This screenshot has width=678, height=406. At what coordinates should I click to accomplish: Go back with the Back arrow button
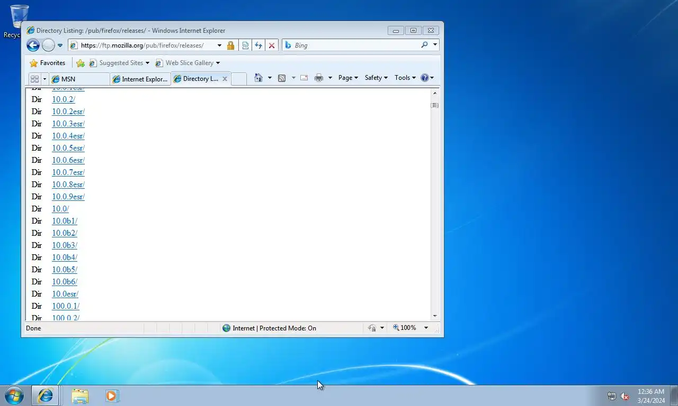click(33, 45)
